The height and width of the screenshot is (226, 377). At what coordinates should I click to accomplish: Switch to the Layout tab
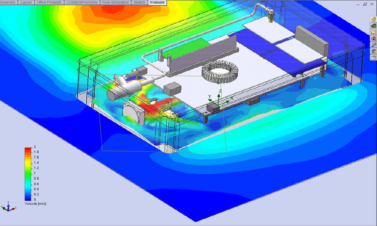(26, 2)
